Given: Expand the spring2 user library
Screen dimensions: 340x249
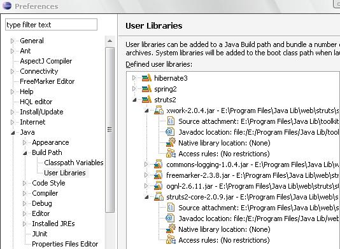Looking at the screenshot, I should point(134,88).
